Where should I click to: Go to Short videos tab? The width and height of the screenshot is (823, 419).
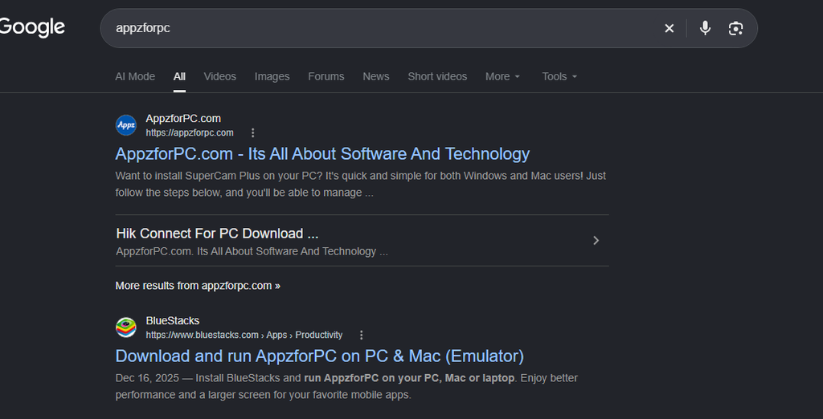(x=437, y=76)
